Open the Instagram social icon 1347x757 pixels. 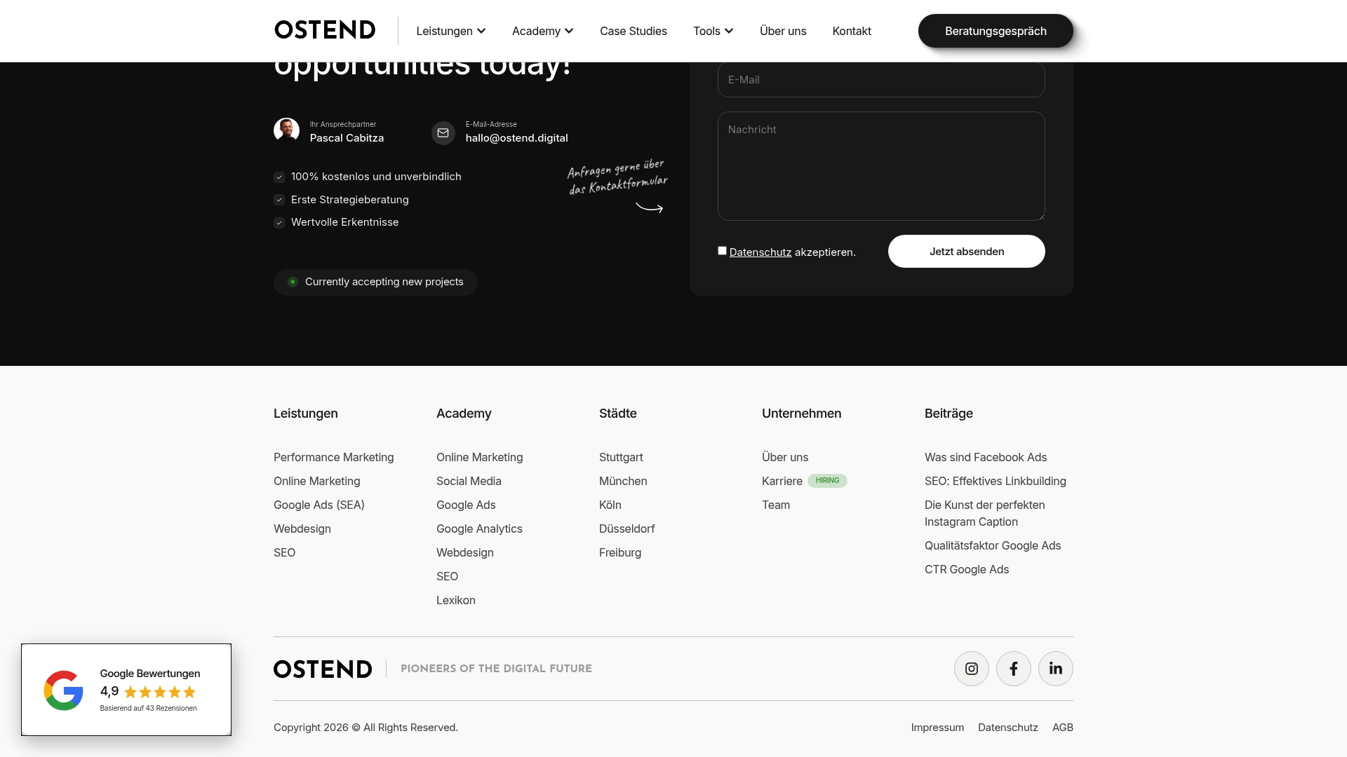tap(971, 669)
